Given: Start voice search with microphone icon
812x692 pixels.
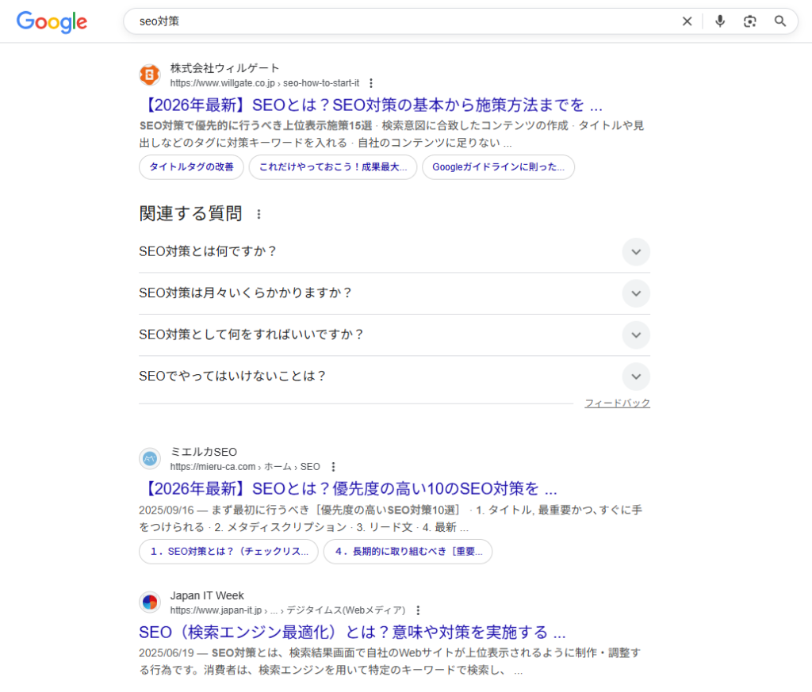Looking at the screenshot, I should [x=720, y=21].
